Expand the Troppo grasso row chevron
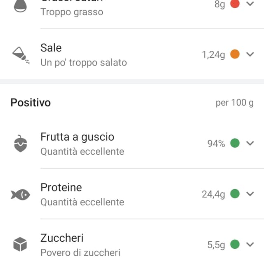264x264 pixels. 250,4
